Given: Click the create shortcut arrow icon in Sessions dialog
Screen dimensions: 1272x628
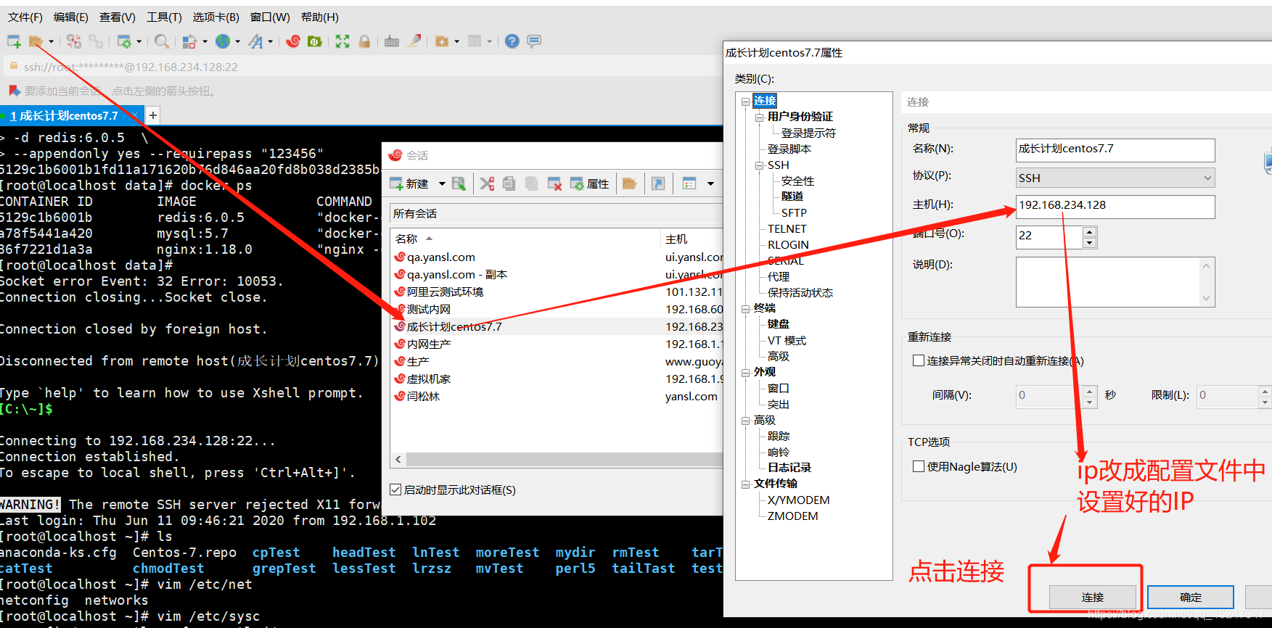Looking at the screenshot, I should [658, 183].
